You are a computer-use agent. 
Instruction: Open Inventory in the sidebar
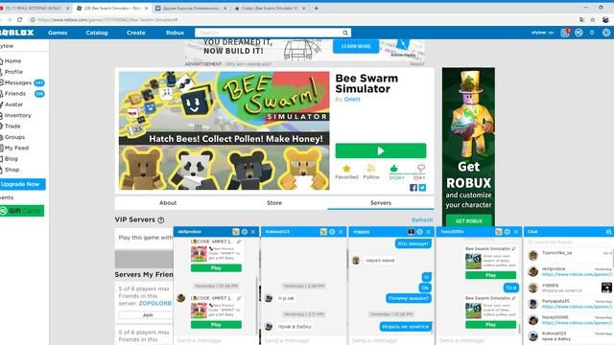pyautogui.click(x=17, y=115)
